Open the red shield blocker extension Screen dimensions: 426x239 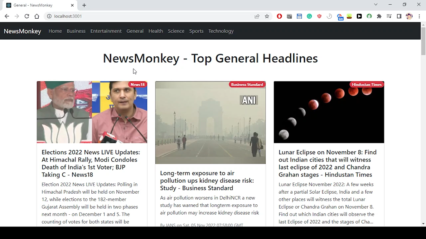[319, 16]
